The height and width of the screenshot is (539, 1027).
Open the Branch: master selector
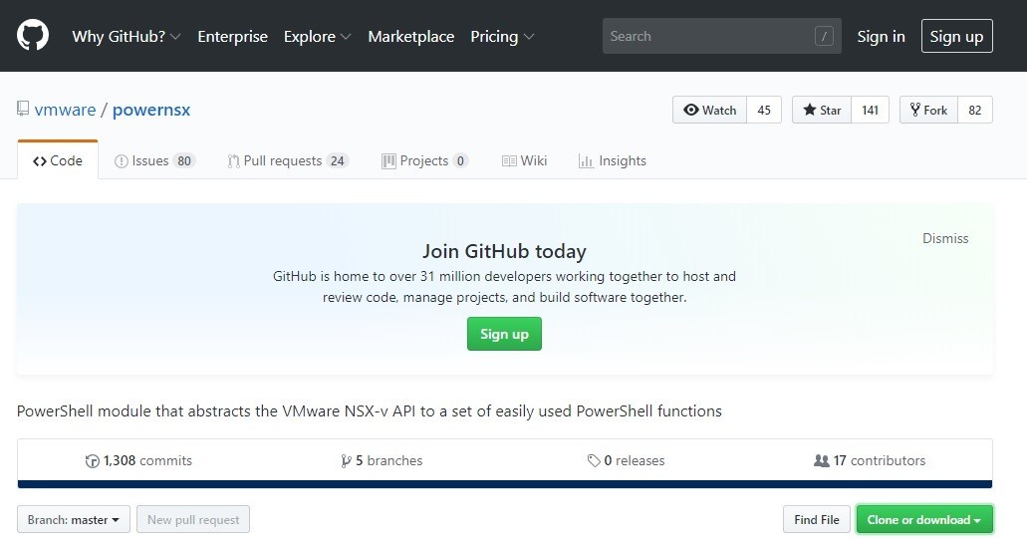tap(74, 519)
